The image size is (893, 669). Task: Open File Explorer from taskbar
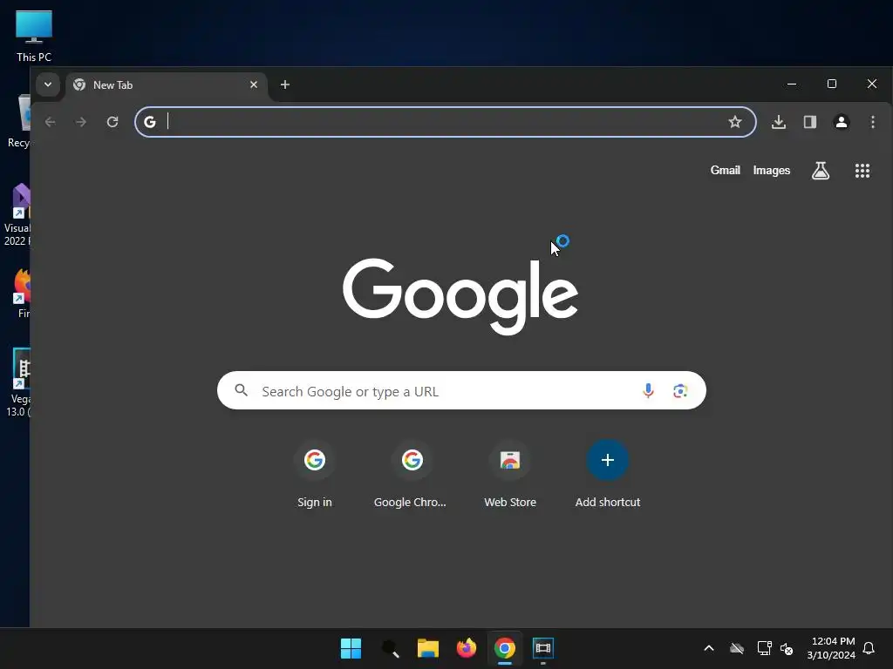[427, 648]
